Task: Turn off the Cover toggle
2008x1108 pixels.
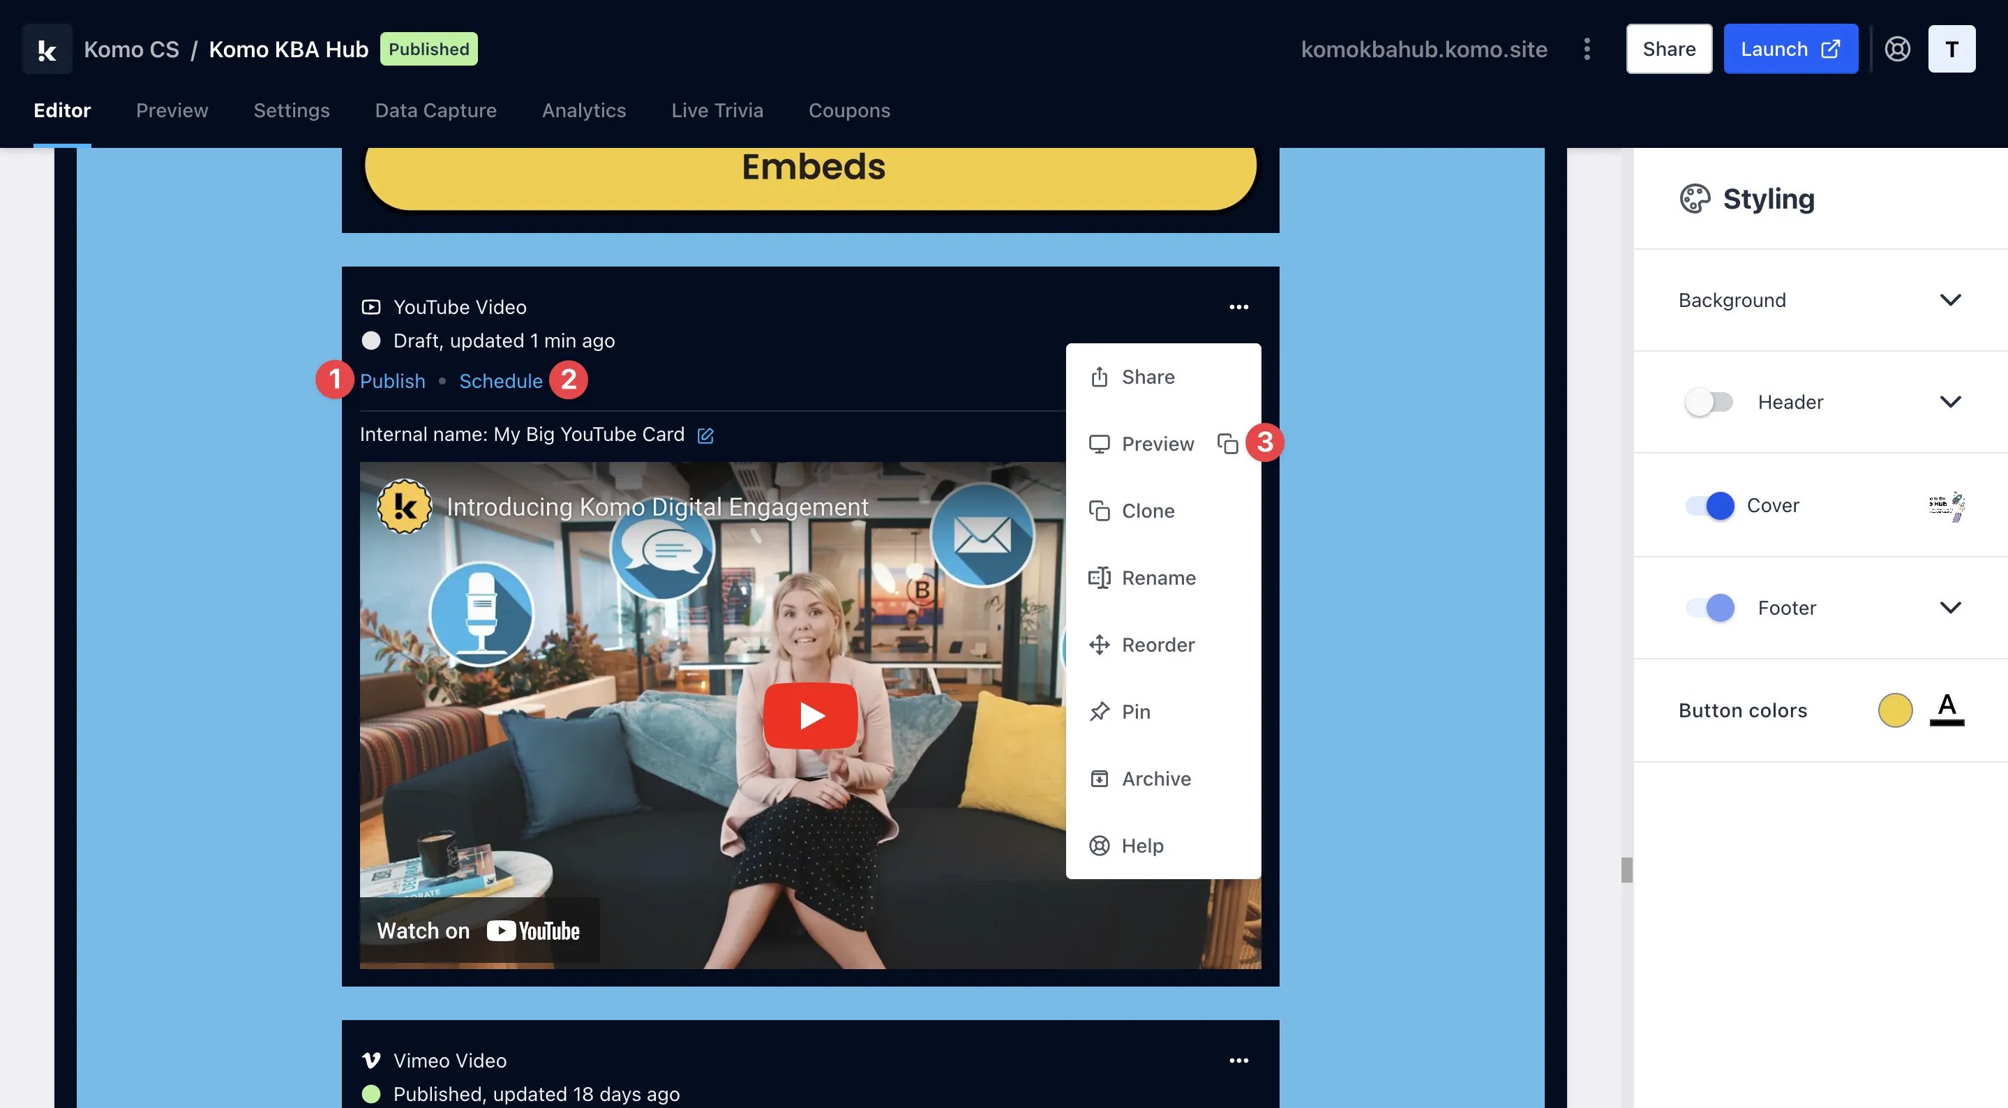Action: (1709, 505)
